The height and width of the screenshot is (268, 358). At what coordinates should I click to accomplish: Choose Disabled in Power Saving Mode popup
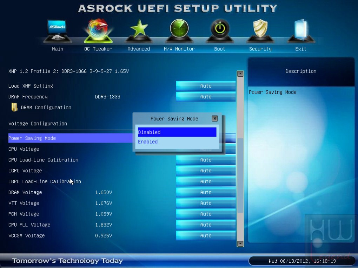point(177,132)
